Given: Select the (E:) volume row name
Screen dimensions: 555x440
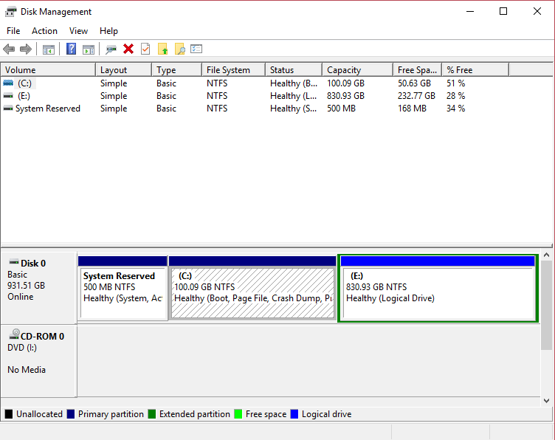Looking at the screenshot, I should pyautogui.click(x=24, y=96).
